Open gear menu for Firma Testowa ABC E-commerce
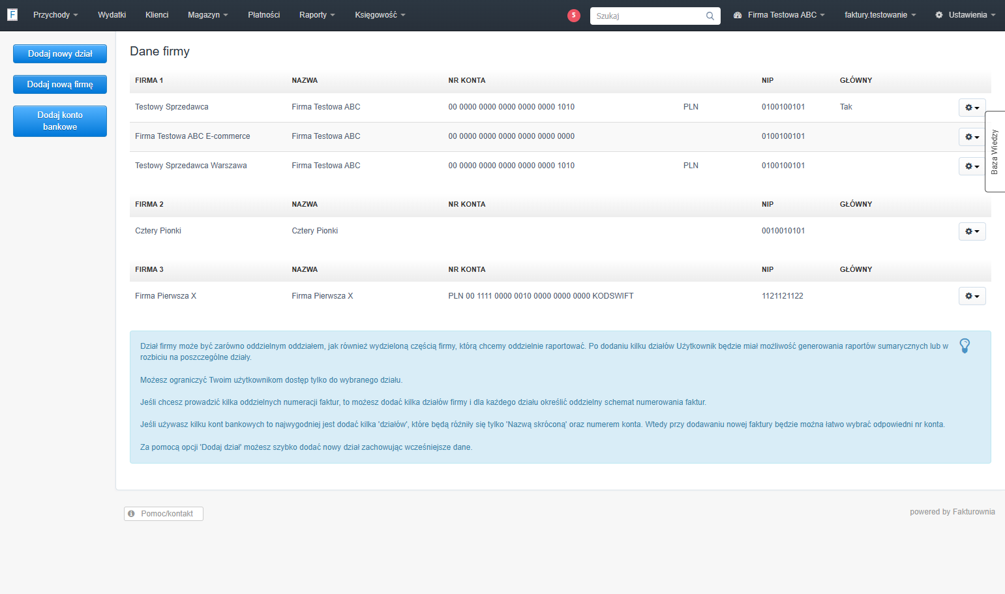This screenshot has height=594, width=1005. [972, 137]
